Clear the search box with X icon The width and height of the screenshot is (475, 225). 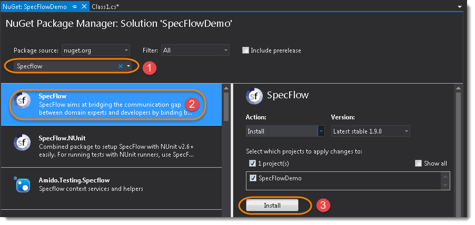[121, 66]
